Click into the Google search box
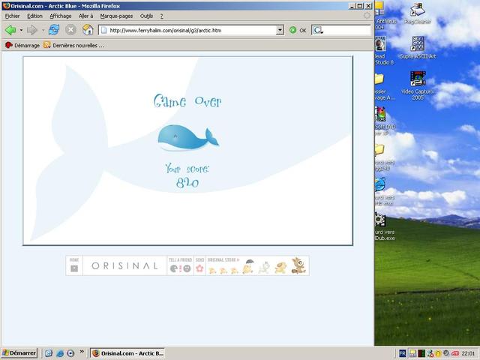The height and width of the screenshot is (360, 480). [346, 30]
